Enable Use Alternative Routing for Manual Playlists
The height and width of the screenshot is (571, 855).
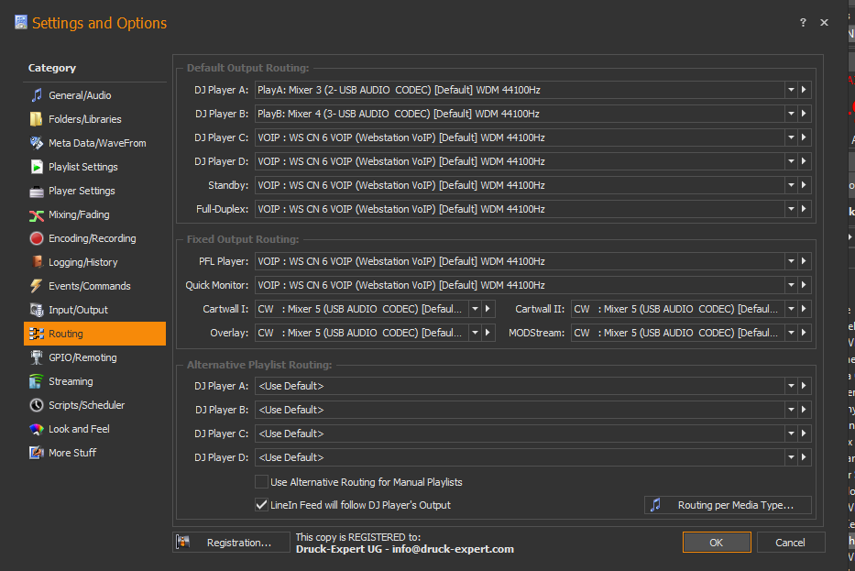261,482
